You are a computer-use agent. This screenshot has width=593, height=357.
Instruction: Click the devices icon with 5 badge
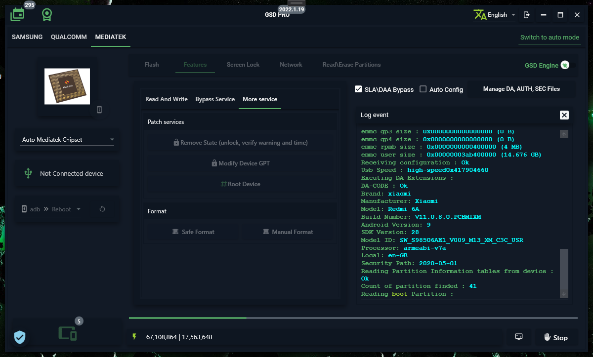point(68,334)
